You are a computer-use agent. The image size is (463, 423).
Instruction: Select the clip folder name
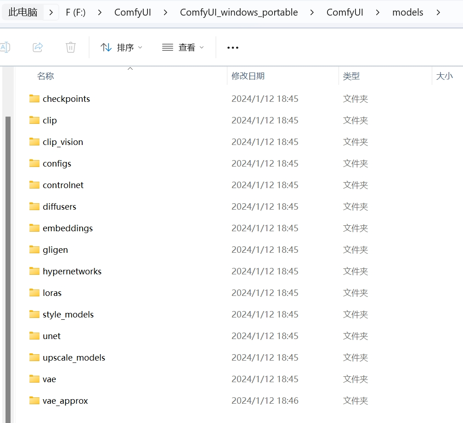50,120
